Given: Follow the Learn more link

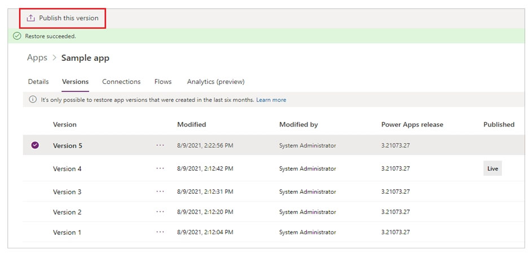Looking at the screenshot, I should 271,100.
